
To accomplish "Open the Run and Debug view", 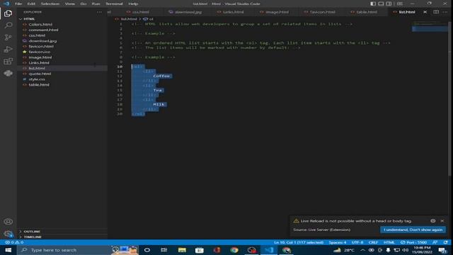I will click(8, 50).
